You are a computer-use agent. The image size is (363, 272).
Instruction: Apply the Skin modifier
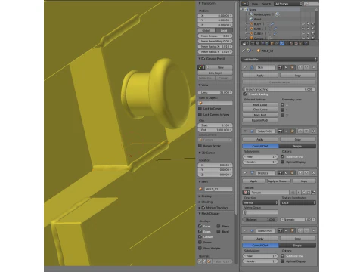click(x=260, y=76)
